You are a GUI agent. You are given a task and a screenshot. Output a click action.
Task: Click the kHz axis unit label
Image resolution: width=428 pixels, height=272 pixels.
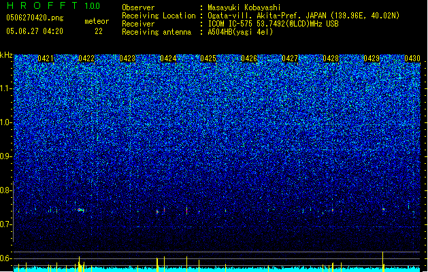[x=6, y=55]
